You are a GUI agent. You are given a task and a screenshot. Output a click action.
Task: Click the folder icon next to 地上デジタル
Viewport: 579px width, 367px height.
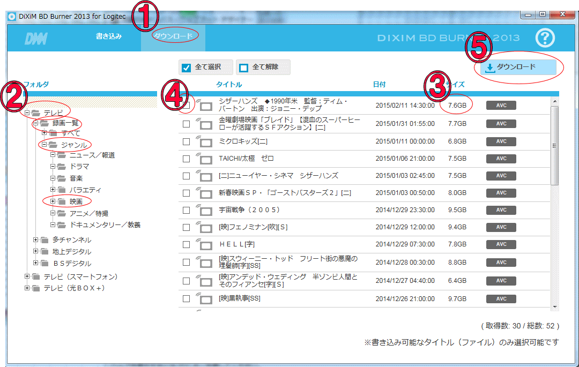pos(44,252)
